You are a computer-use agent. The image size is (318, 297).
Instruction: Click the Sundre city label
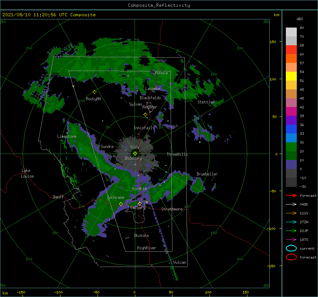tap(107, 146)
